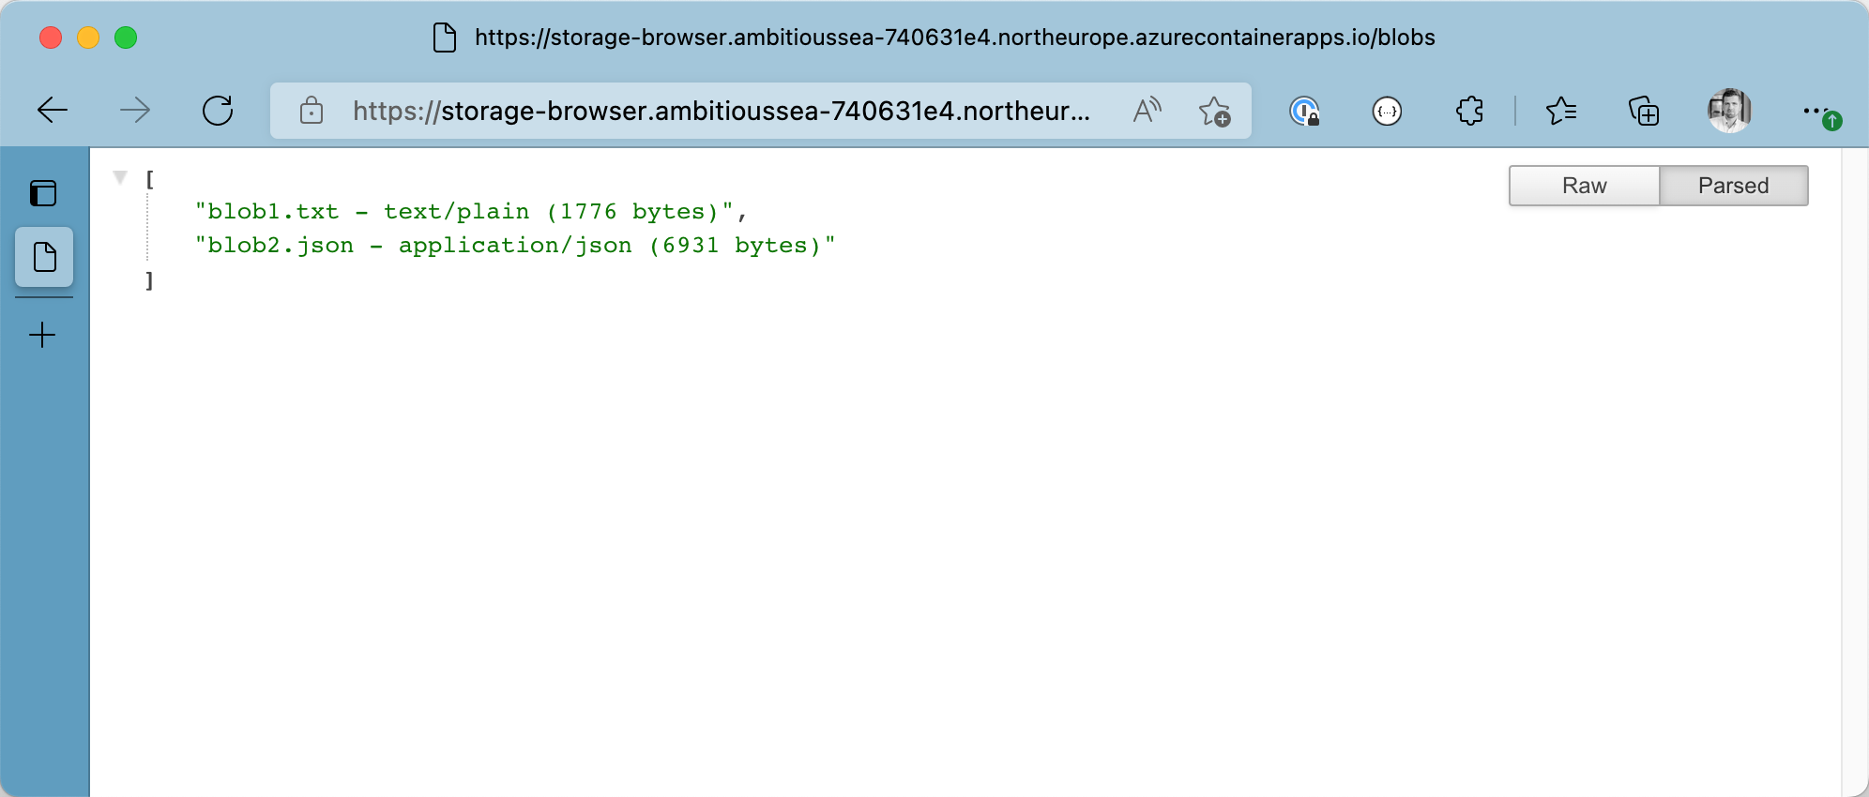Image resolution: width=1869 pixels, height=797 pixels.
Task: Open Settings and more ellipsis menu
Action: point(1816,111)
